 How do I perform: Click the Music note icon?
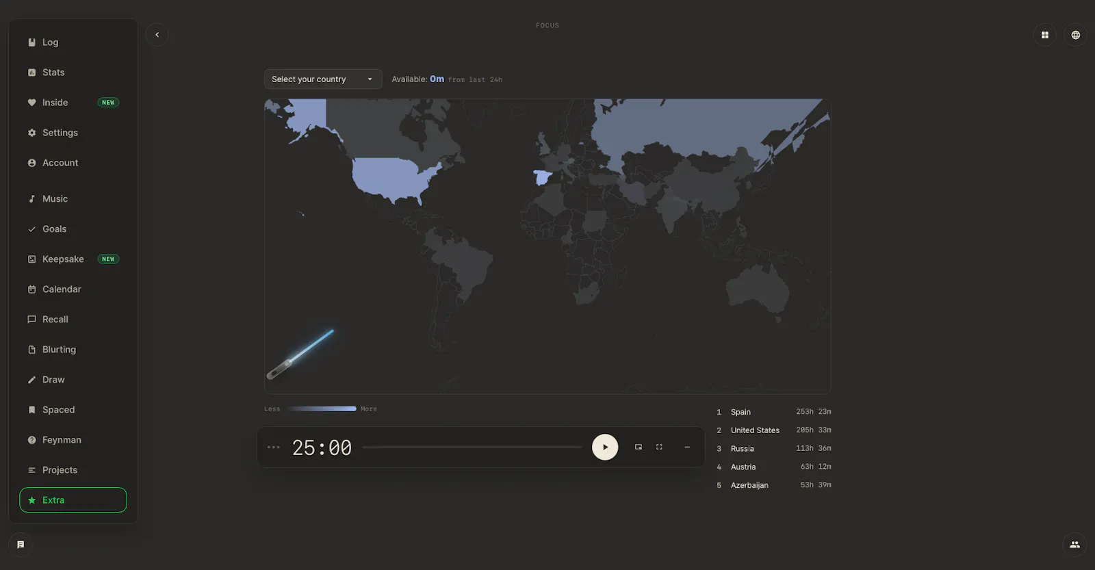[x=31, y=199]
